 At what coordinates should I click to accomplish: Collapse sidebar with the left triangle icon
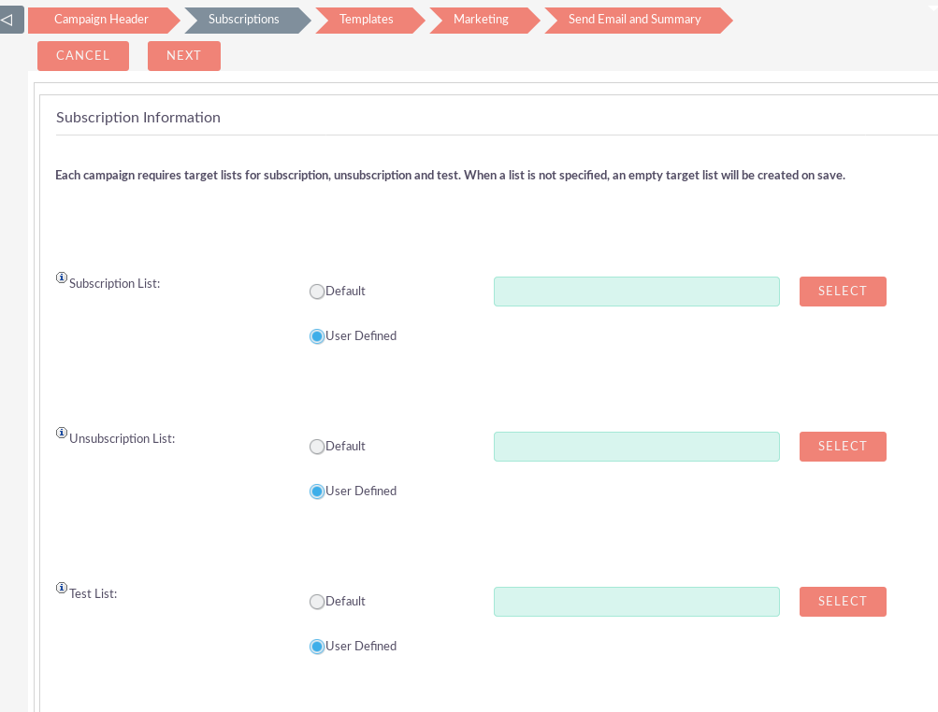tap(8, 19)
